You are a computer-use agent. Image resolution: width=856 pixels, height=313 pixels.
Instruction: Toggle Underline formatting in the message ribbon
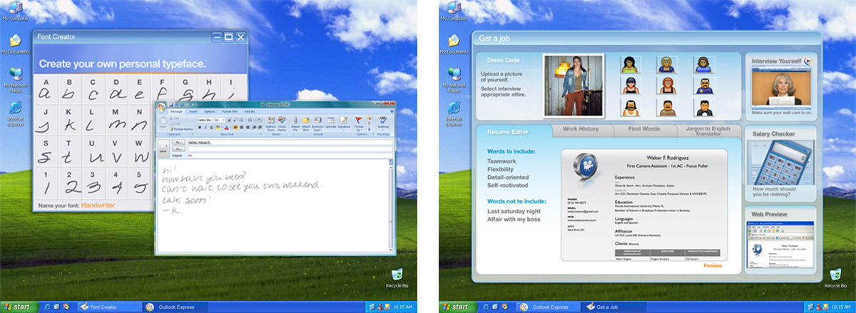(211, 128)
